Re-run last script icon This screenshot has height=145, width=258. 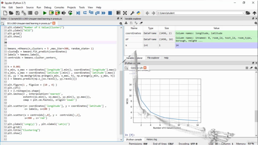coord(70,13)
